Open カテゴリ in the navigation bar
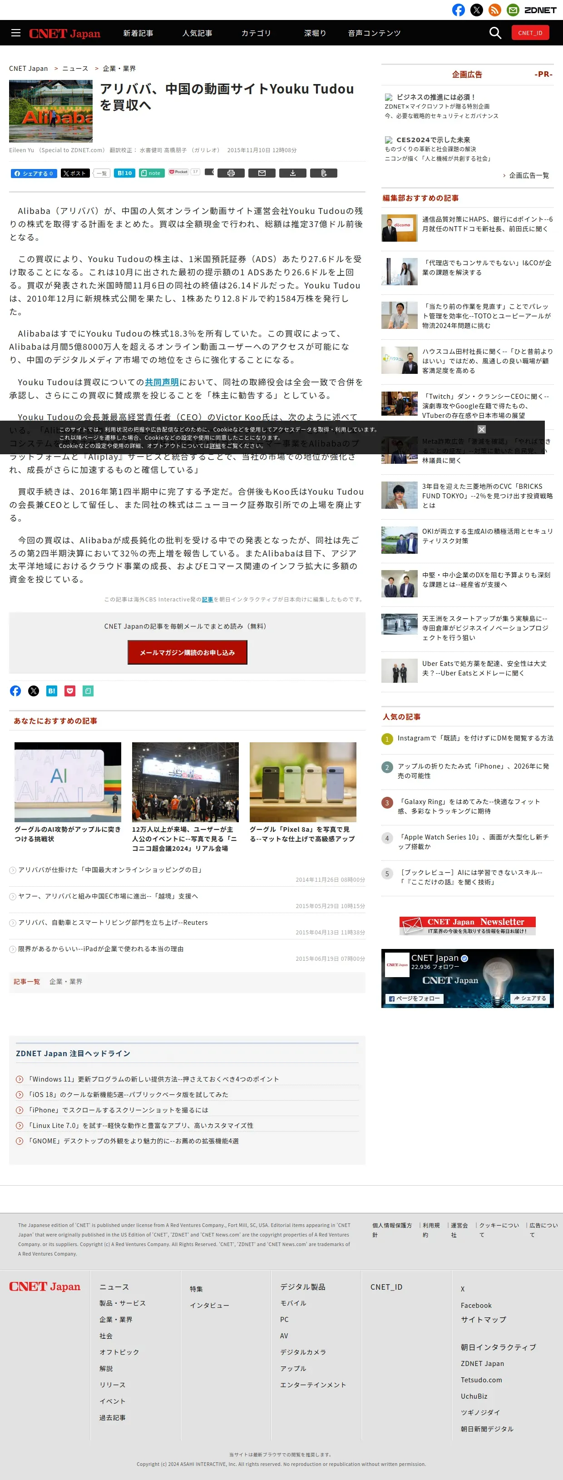 (256, 33)
